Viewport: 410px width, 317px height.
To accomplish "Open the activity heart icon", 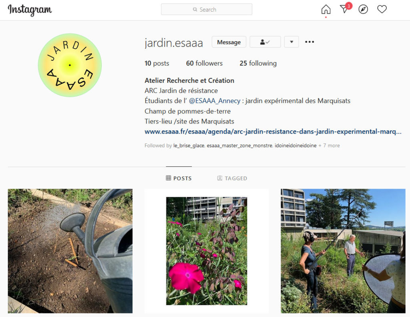I will 382,10.
